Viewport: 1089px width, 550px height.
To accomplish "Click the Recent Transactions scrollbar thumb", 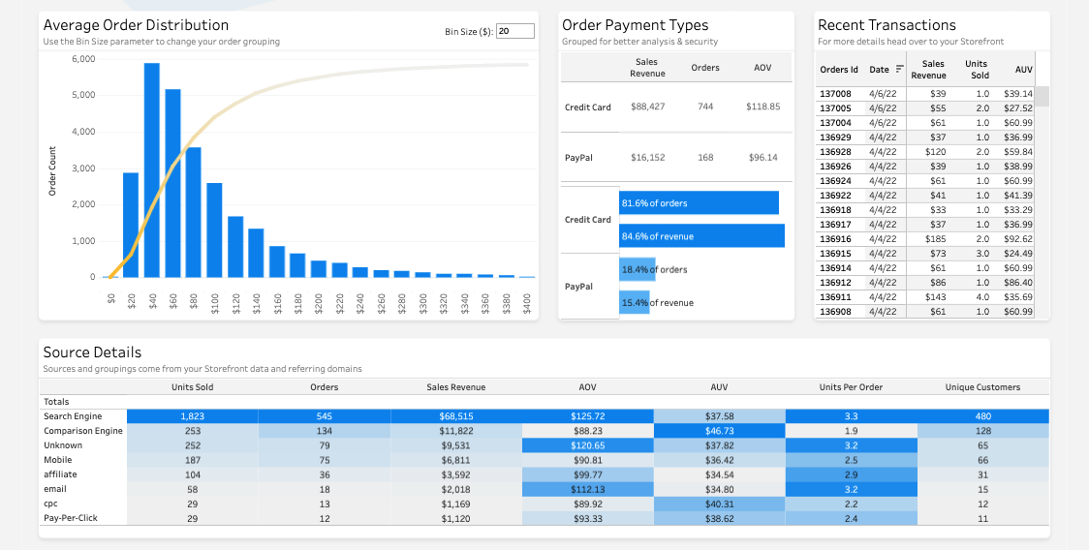I will tap(1042, 96).
